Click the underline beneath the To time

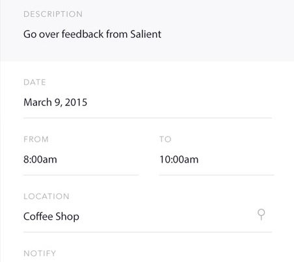[217, 175]
